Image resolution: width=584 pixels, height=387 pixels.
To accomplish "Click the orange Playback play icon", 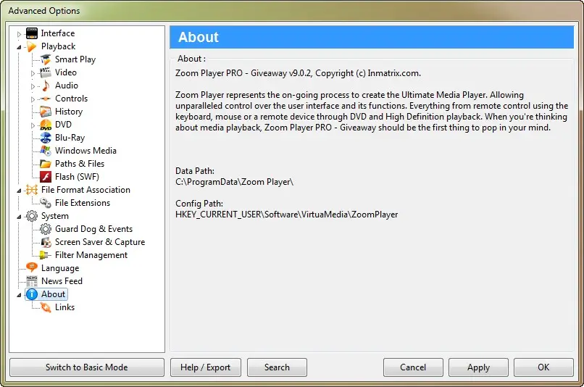I will pyautogui.click(x=32, y=46).
